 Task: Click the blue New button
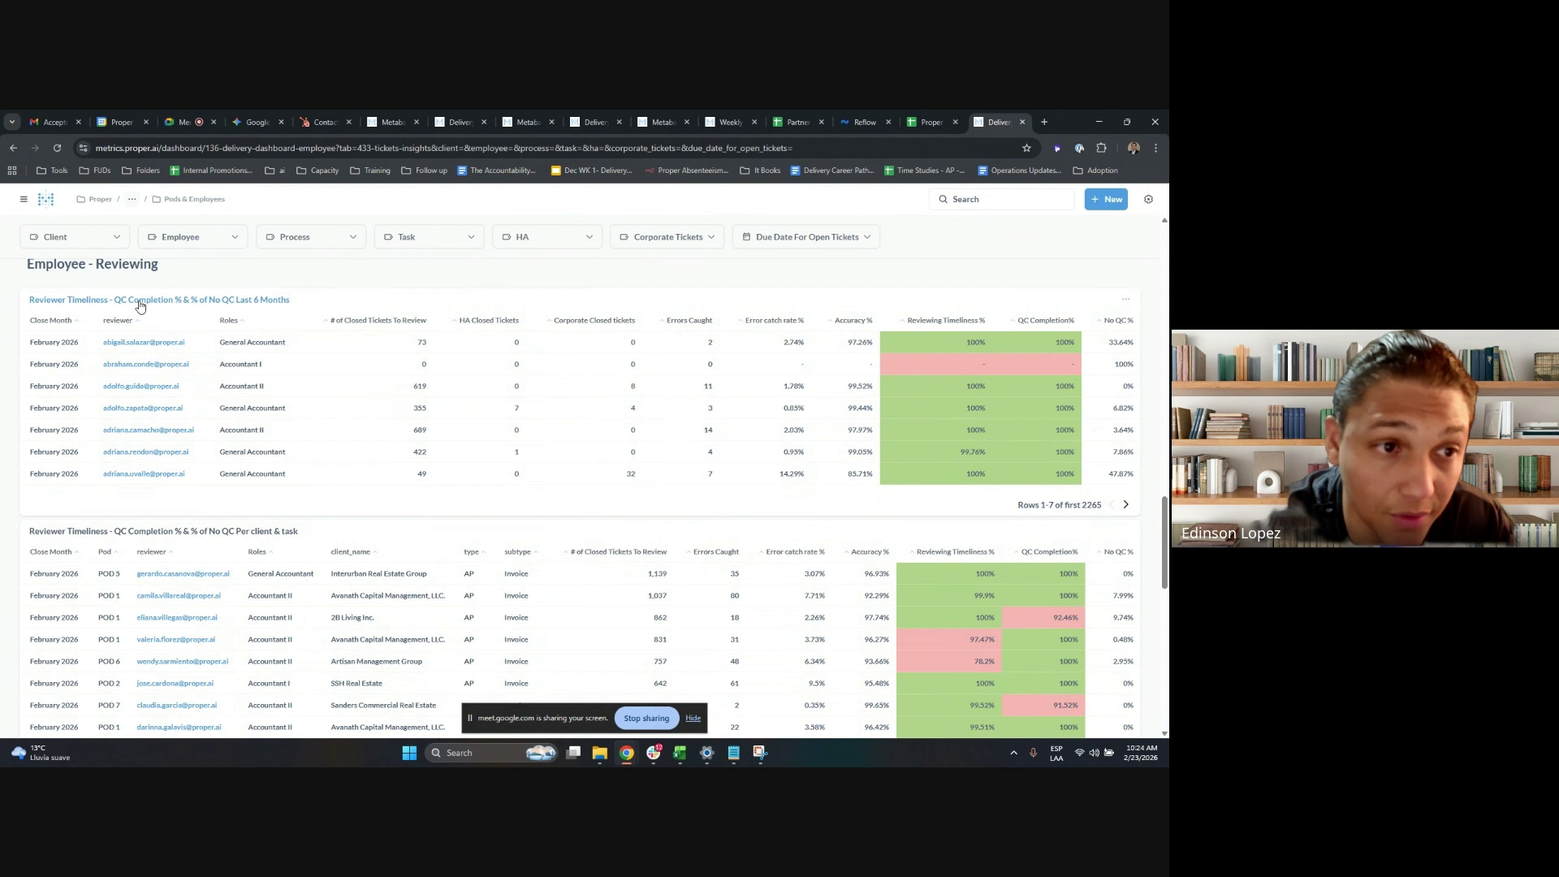coord(1106,199)
